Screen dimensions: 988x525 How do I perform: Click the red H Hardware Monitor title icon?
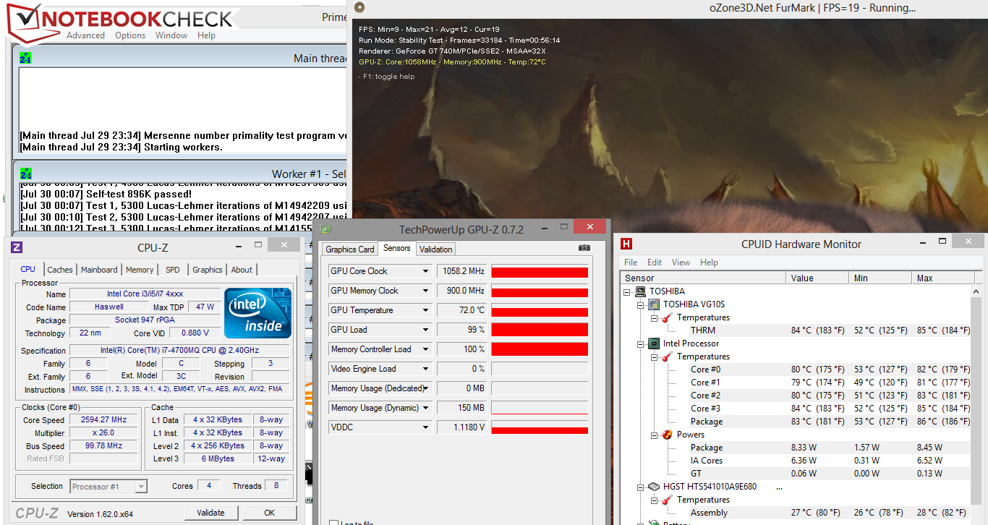[x=626, y=244]
